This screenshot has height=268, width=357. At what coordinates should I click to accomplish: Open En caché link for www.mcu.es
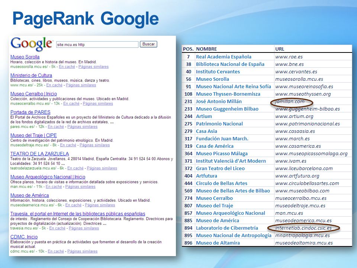[x=54, y=85]
